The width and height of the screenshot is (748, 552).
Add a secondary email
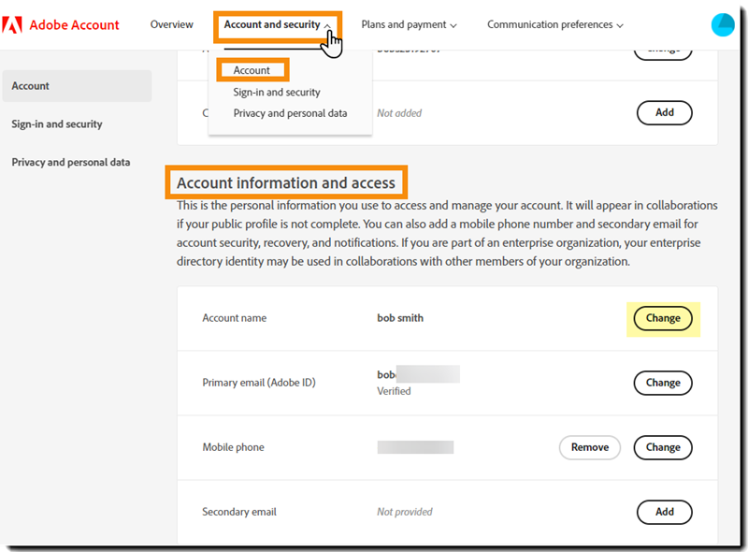click(x=665, y=512)
